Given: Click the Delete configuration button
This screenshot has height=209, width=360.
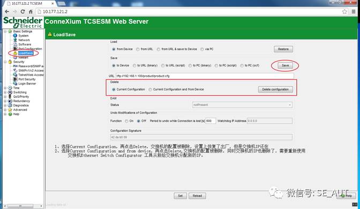Looking at the screenshot, I should (275, 89).
